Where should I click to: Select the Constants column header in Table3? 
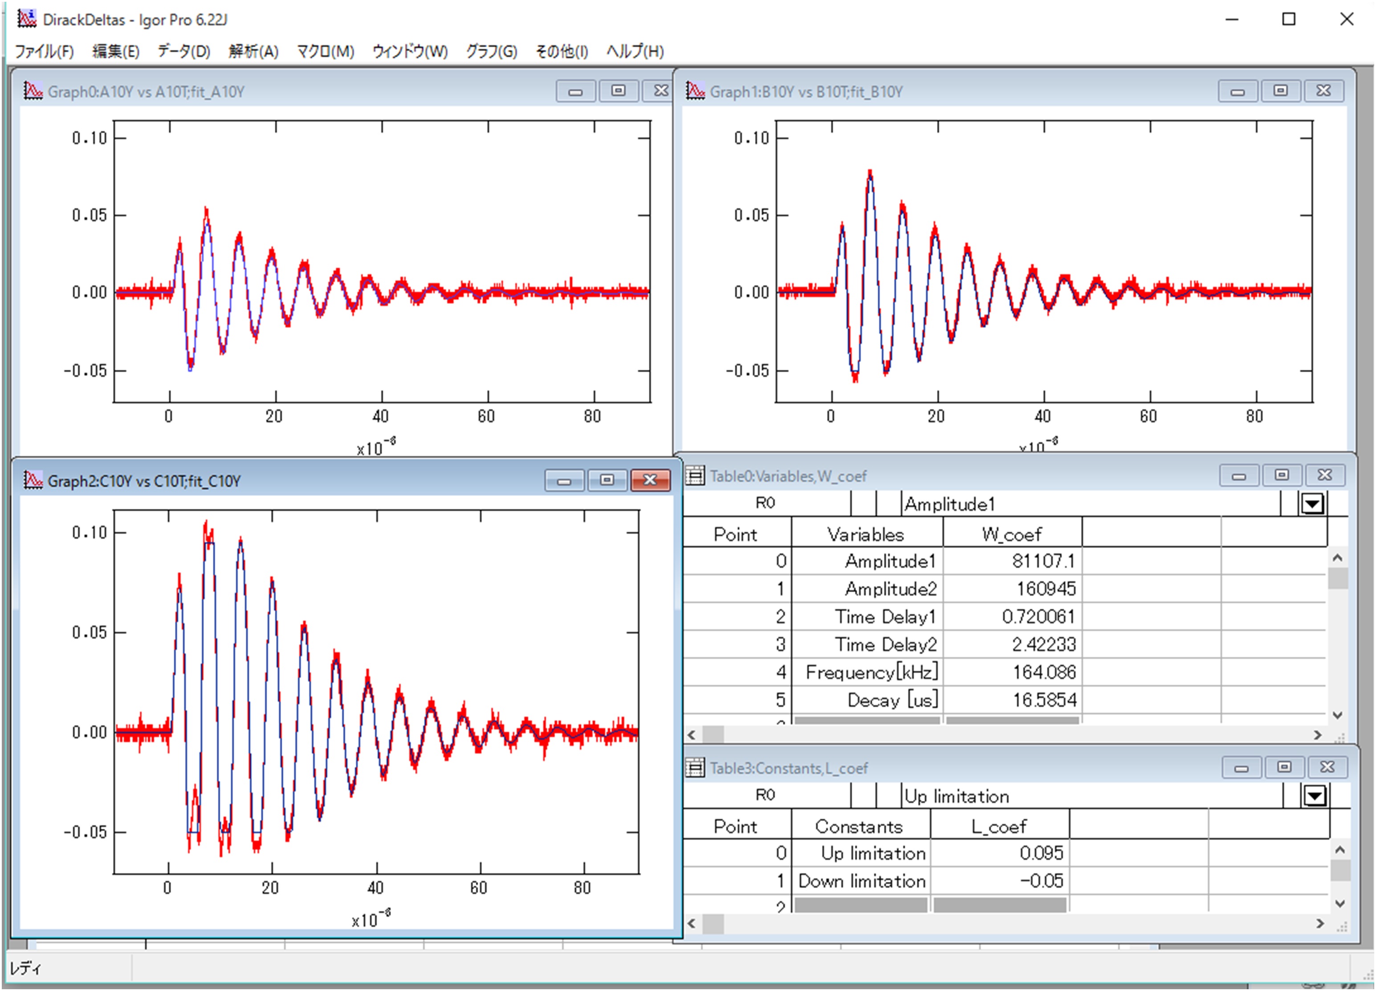tap(860, 826)
